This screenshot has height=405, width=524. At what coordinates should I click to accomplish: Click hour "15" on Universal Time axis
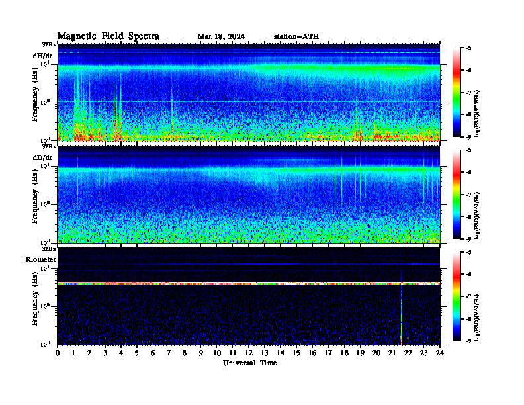tap(296, 353)
